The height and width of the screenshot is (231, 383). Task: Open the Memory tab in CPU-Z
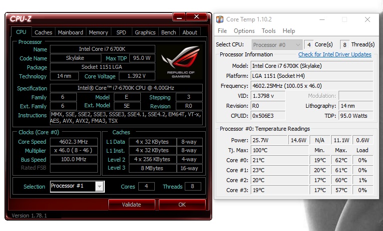click(98, 32)
